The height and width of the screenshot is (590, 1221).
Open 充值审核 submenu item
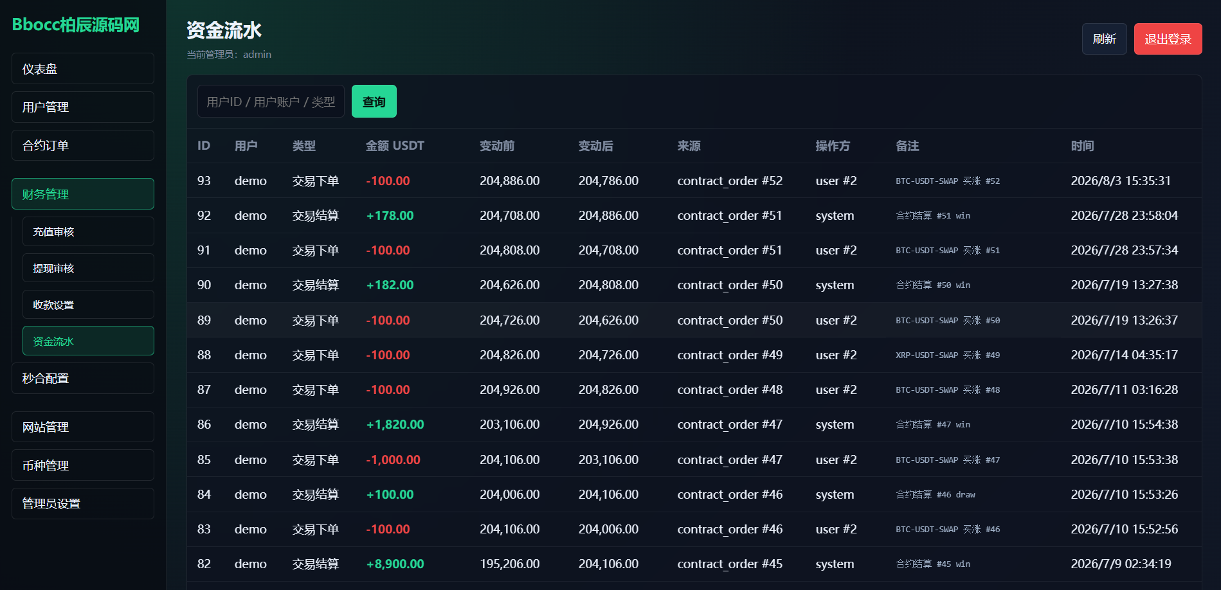tap(88, 231)
